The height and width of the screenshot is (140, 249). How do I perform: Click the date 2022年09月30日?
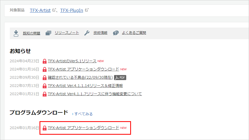pyautogui.click(x=24, y=78)
